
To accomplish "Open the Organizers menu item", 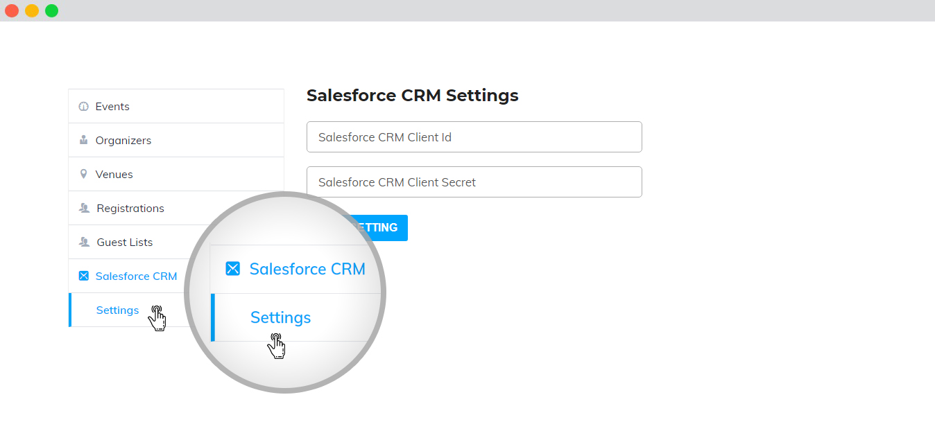I will 176,140.
